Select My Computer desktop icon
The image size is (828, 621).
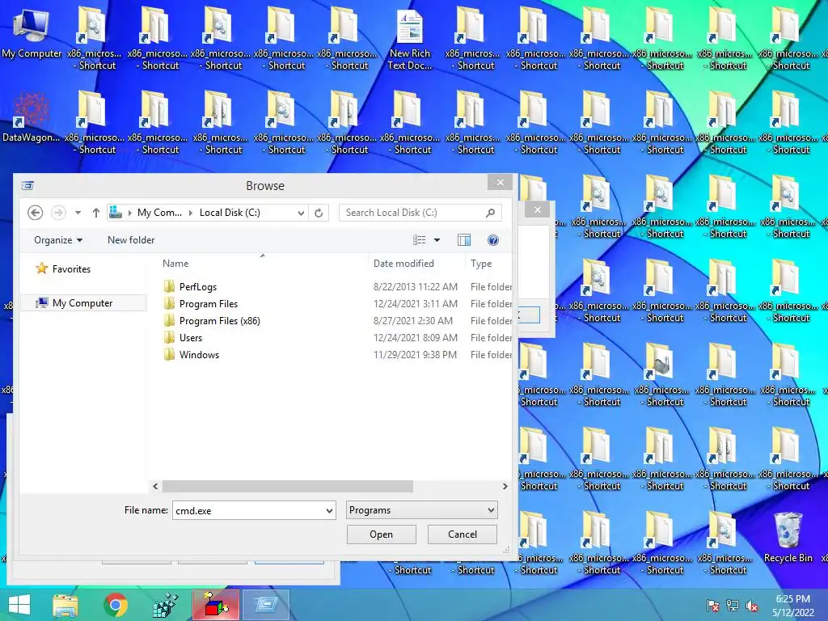point(32,34)
